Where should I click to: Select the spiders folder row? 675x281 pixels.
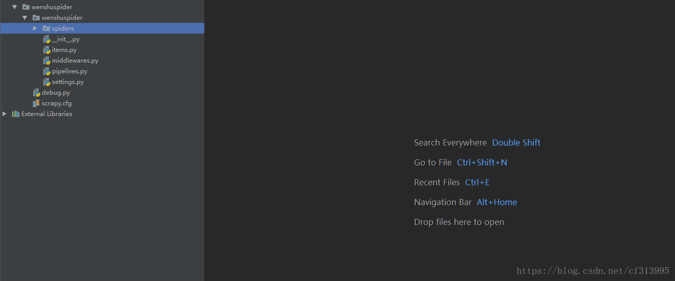click(102, 29)
